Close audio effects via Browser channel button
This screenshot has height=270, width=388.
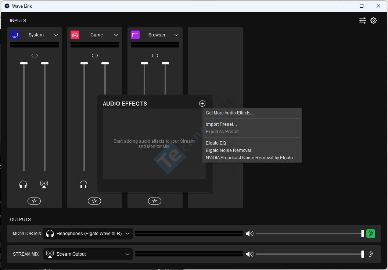pyautogui.click(x=155, y=201)
